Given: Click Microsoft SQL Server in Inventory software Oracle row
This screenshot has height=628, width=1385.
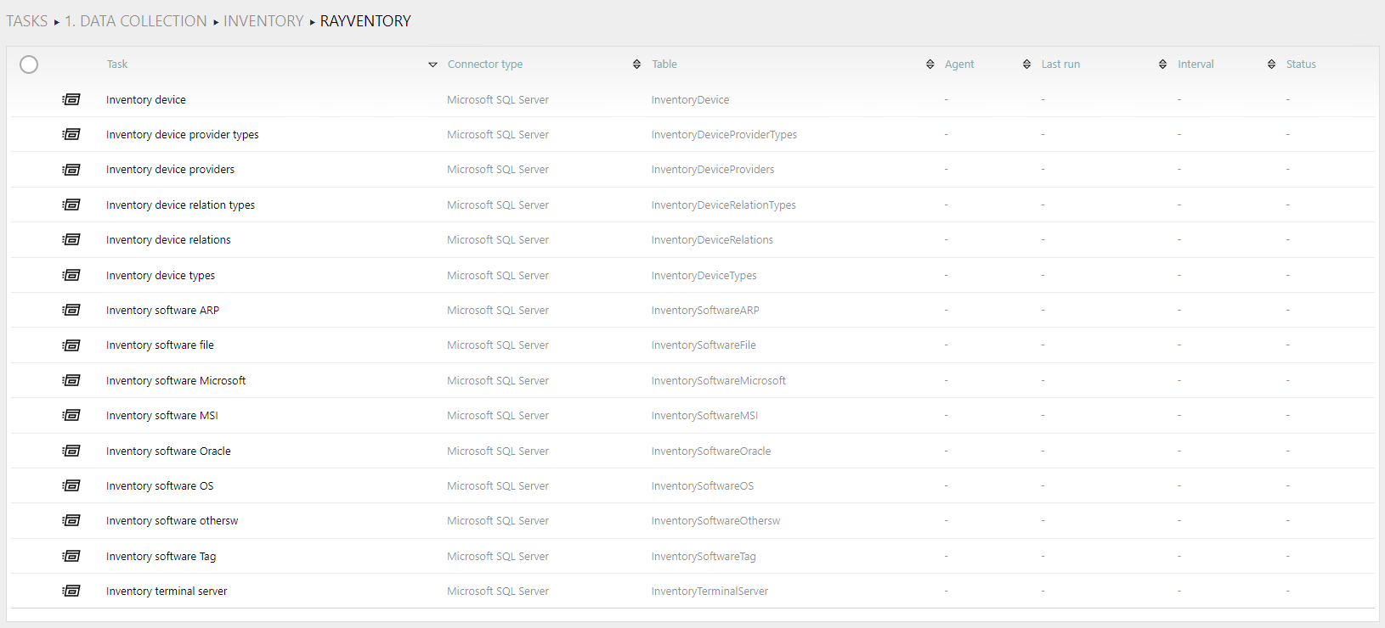Looking at the screenshot, I should pos(498,451).
